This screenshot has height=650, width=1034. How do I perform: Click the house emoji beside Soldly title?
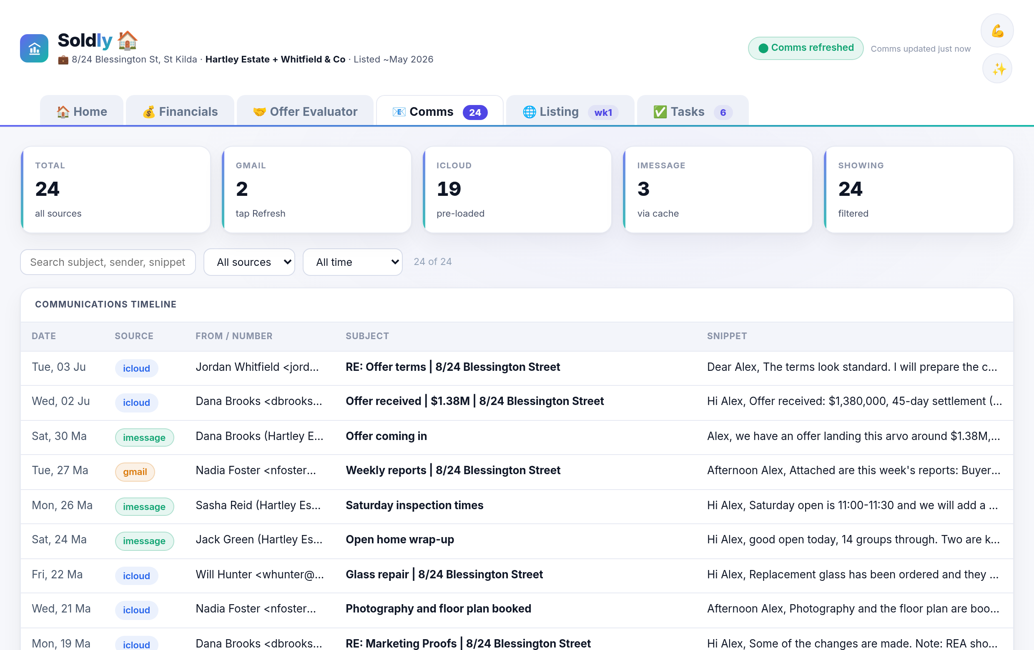point(128,40)
